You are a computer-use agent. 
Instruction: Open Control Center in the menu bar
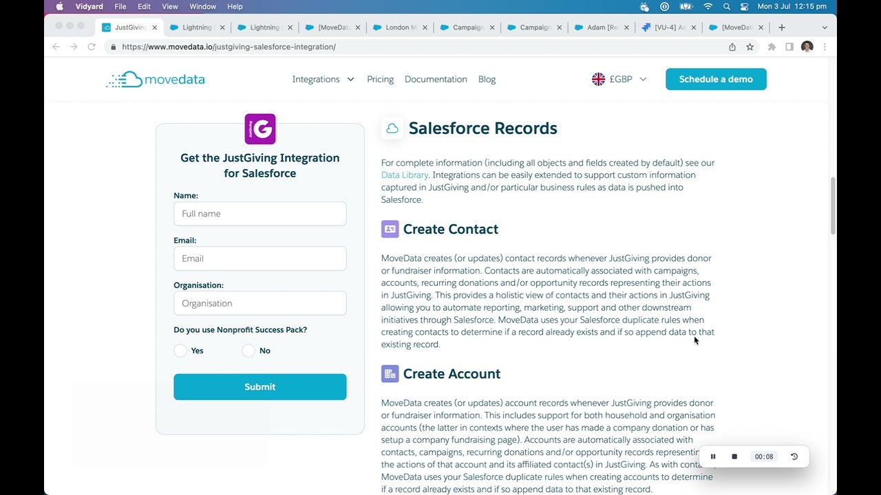[x=744, y=6]
